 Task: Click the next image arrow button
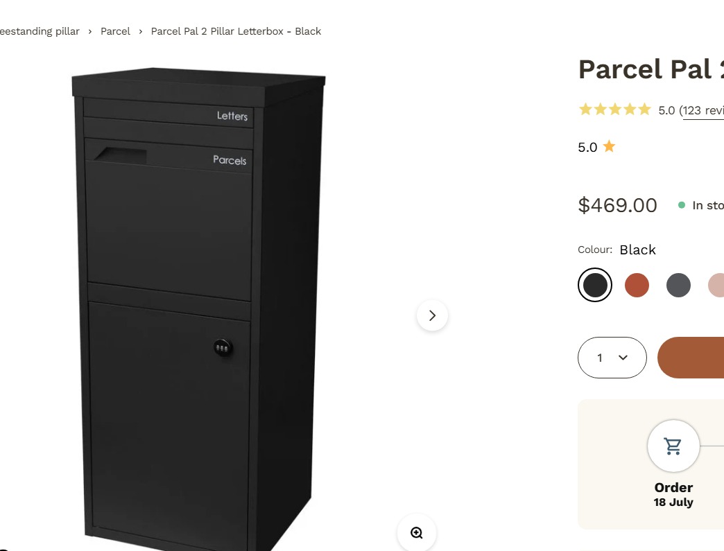[432, 315]
